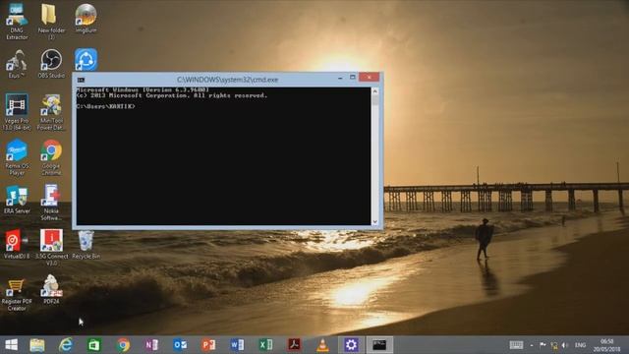Open Adobe Acrobat from the taskbar
The width and height of the screenshot is (629, 354).
coord(294,345)
